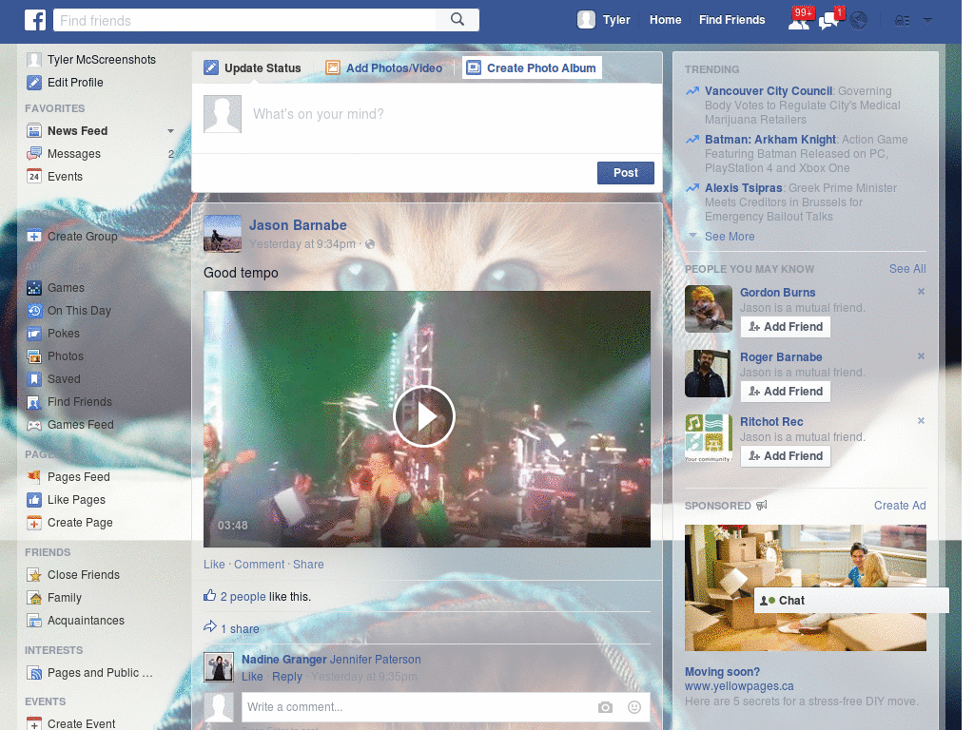Open the Moving soon? sponsored ad image
The image size is (974, 730).
coord(805,587)
